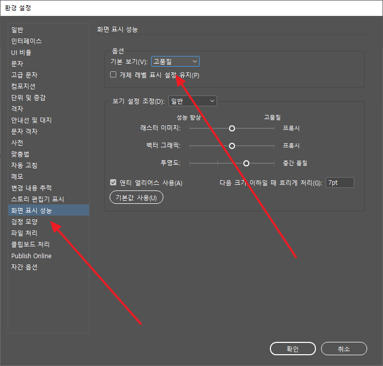Open 문자 preferences section
The width and height of the screenshot is (383, 366).
[49, 64]
